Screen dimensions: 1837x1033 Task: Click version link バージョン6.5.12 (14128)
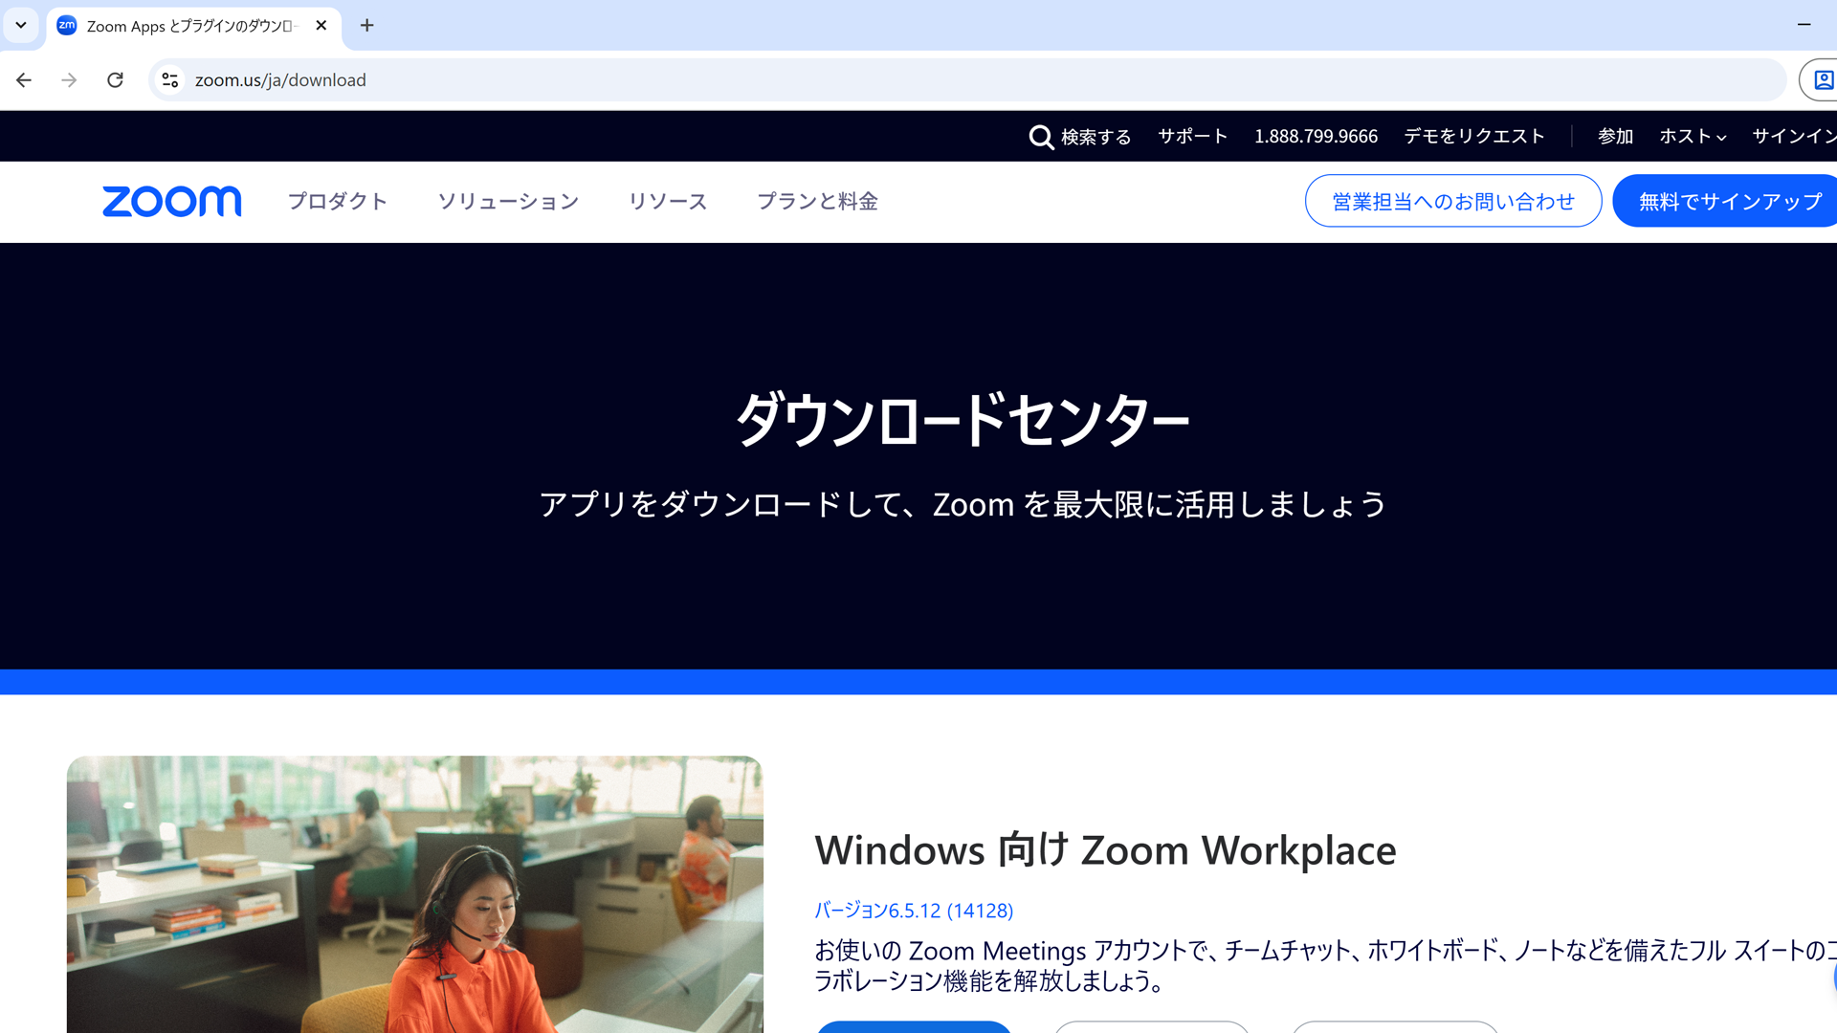(914, 911)
